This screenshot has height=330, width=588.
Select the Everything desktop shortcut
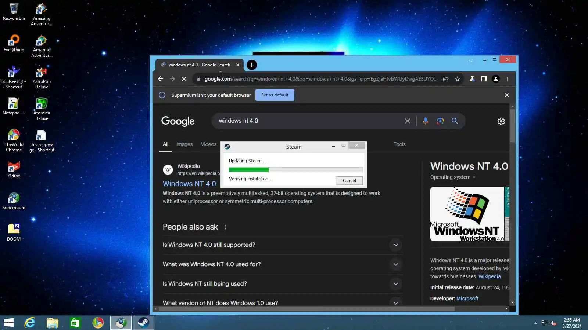[x=14, y=43]
